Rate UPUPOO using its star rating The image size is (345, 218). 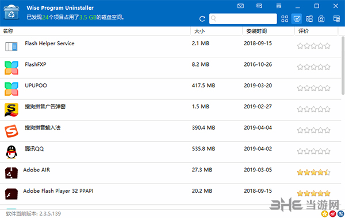[313, 88]
